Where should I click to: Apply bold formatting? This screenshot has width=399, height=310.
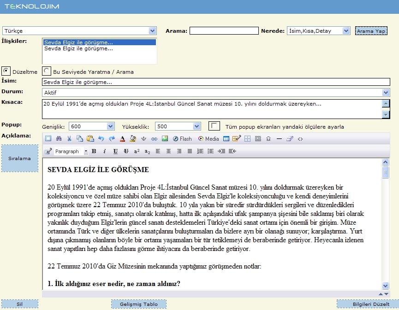point(94,151)
